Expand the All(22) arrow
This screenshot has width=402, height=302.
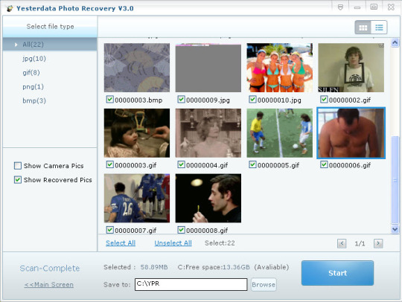pyautogui.click(x=16, y=45)
